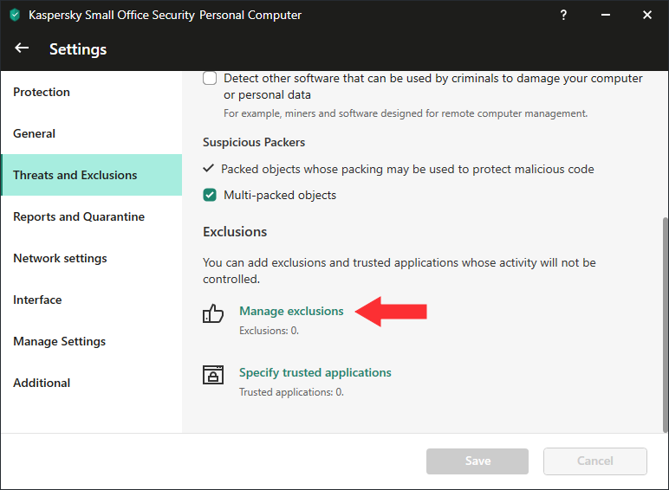Click the Cancel button
Image resolution: width=669 pixels, height=490 pixels.
tap(594, 461)
